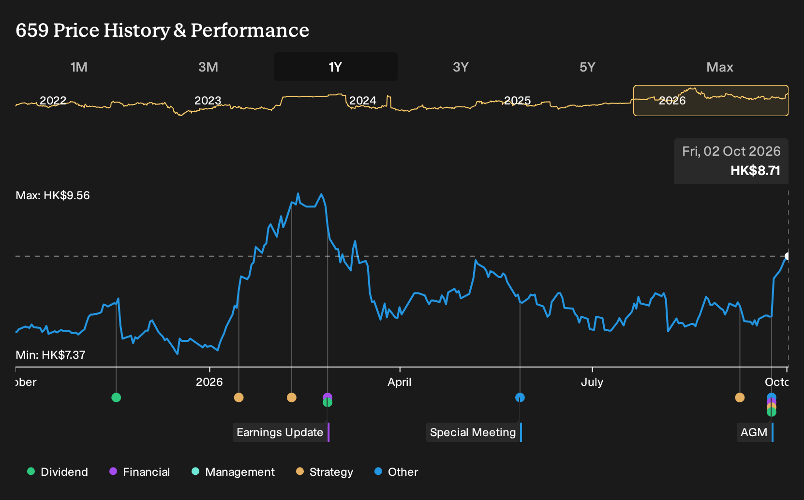Click green Dividend dot above Earnings Update label
The width and height of the screenshot is (804, 500).
point(328,402)
